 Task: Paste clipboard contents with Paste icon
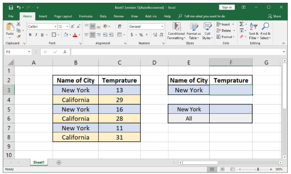click(10, 27)
